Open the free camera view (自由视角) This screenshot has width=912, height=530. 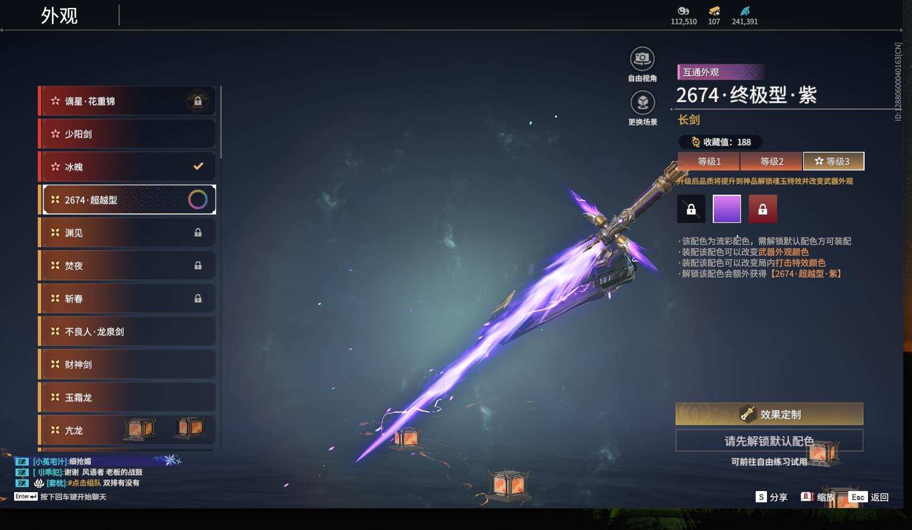[x=642, y=59]
